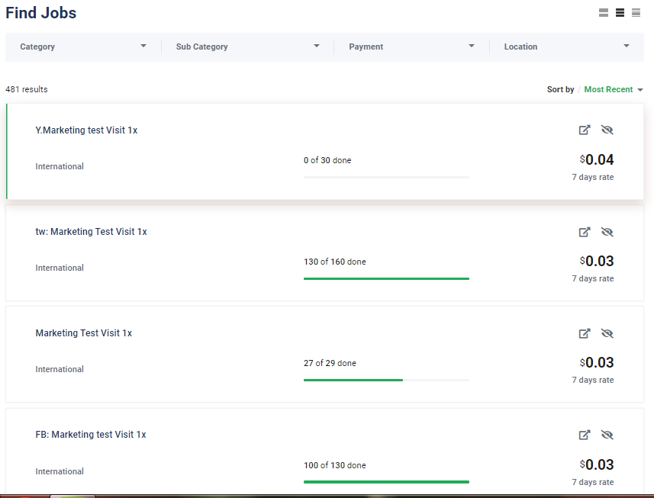This screenshot has width=654, height=498.
Task: Click the 0 of 30 done progress bar
Action: 386,177
